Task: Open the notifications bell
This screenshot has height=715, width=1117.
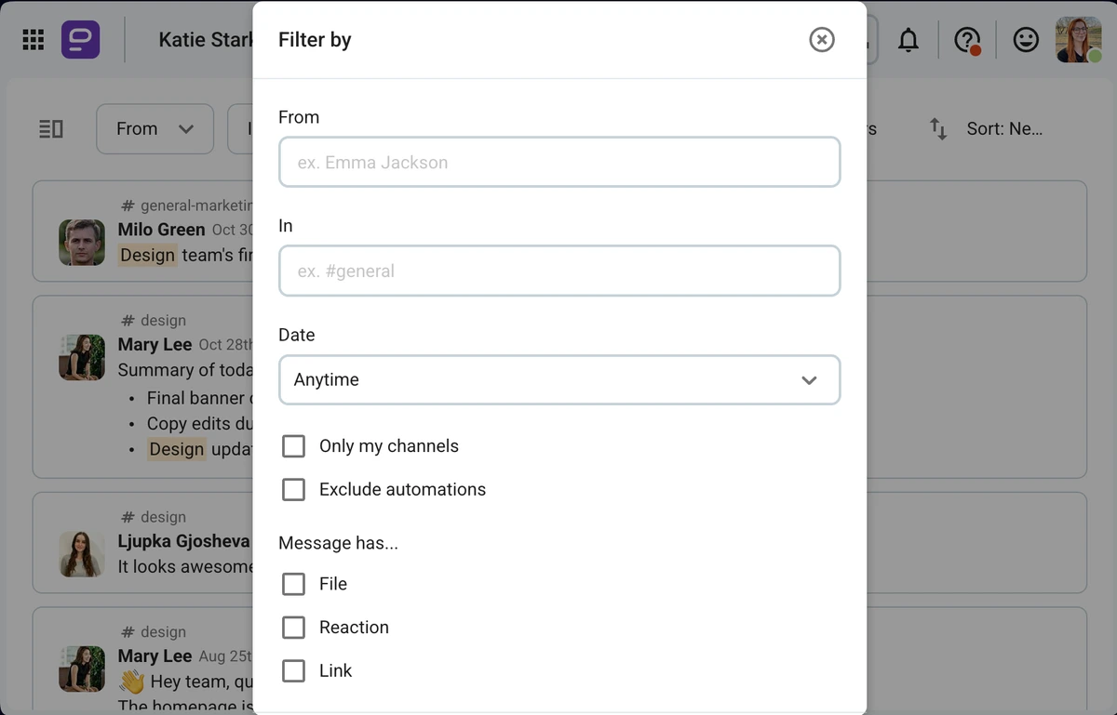Action: coord(908,39)
